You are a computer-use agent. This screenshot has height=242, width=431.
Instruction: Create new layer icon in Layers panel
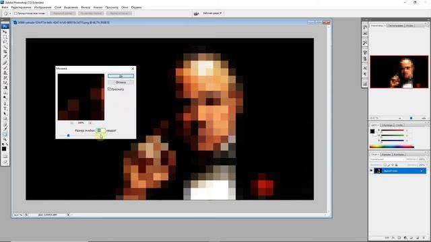click(x=418, y=237)
